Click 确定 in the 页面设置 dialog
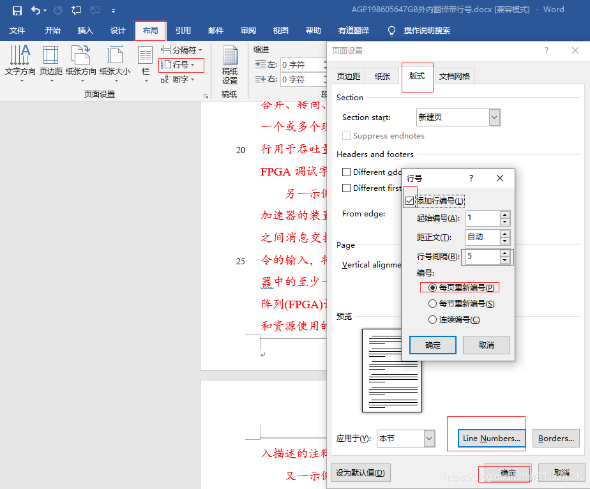The image size is (590, 489). point(508,473)
